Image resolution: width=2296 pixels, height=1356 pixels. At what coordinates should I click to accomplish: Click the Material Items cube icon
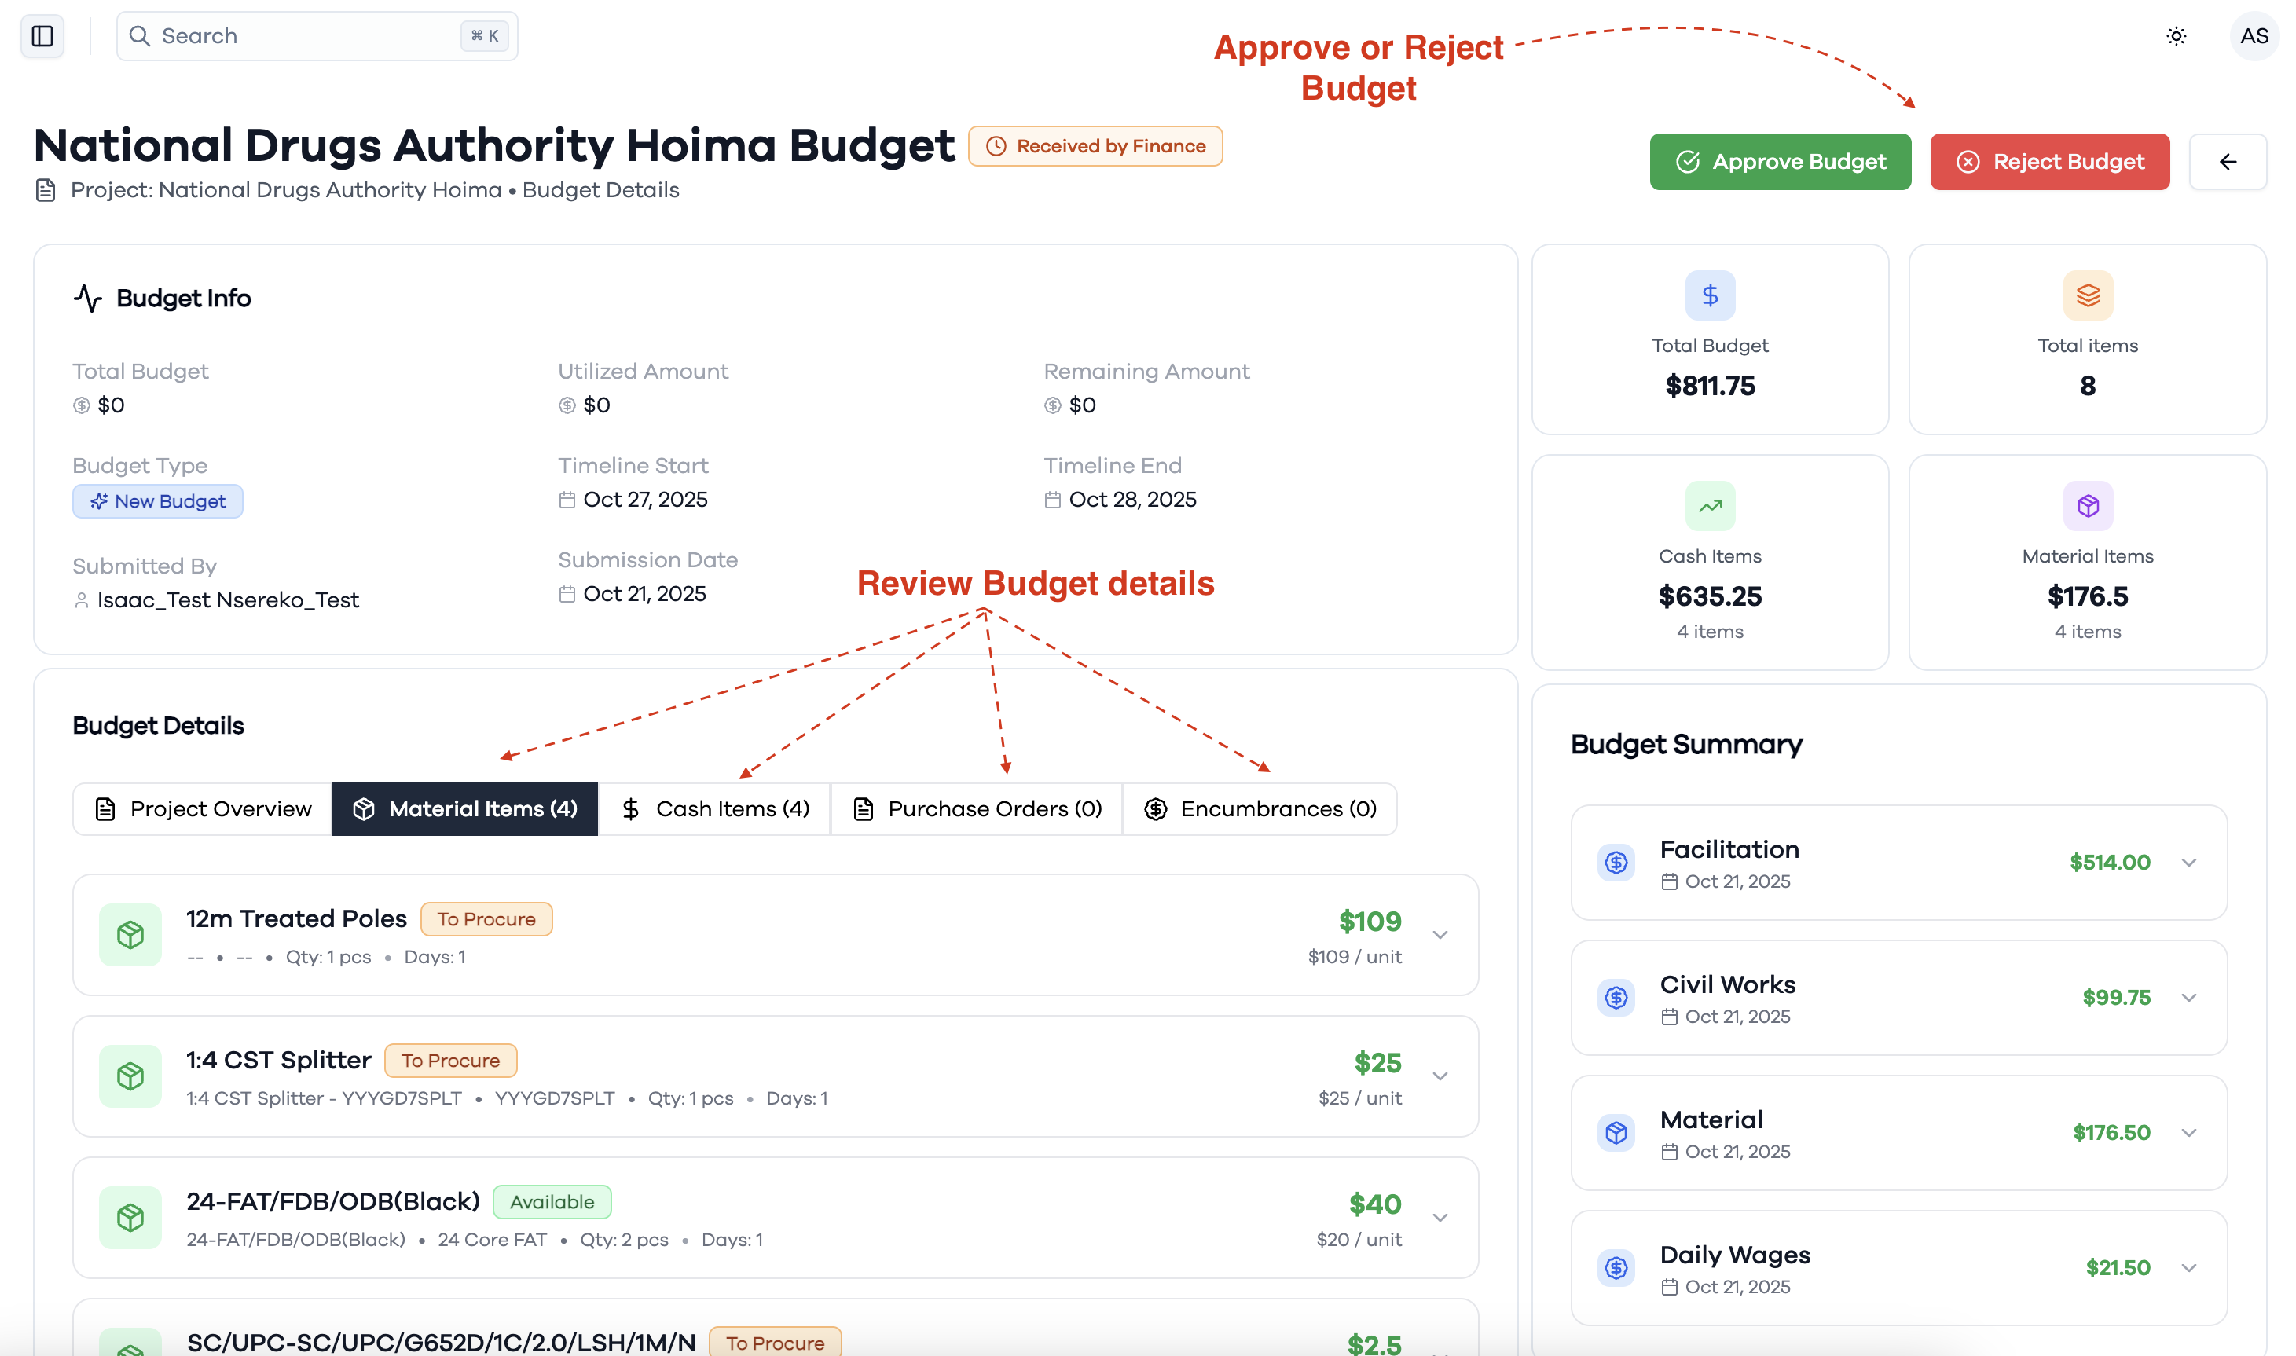point(2088,505)
